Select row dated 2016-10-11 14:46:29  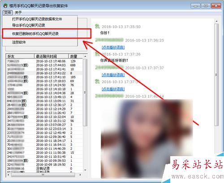[44, 149]
